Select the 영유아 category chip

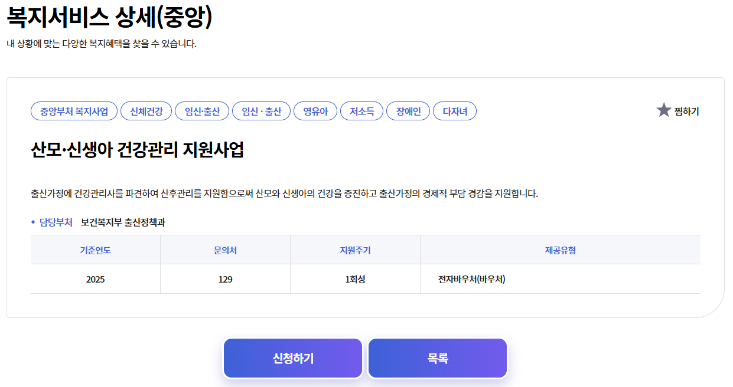(315, 111)
